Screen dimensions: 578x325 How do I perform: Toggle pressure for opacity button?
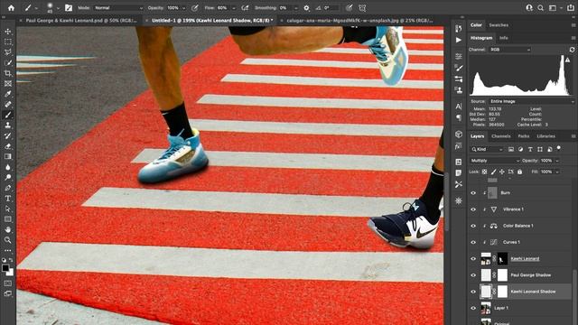(x=195, y=8)
